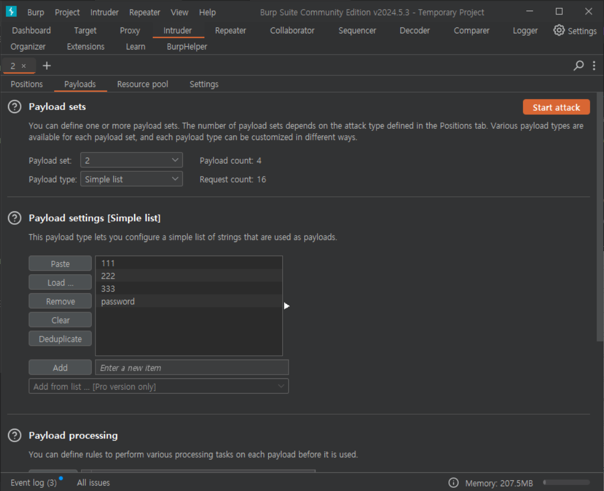Switch to the Target tab

pyautogui.click(x=85, y=31)
